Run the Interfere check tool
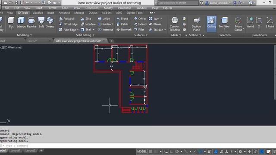Screen dimensions: 276x155 pos(88,24)
